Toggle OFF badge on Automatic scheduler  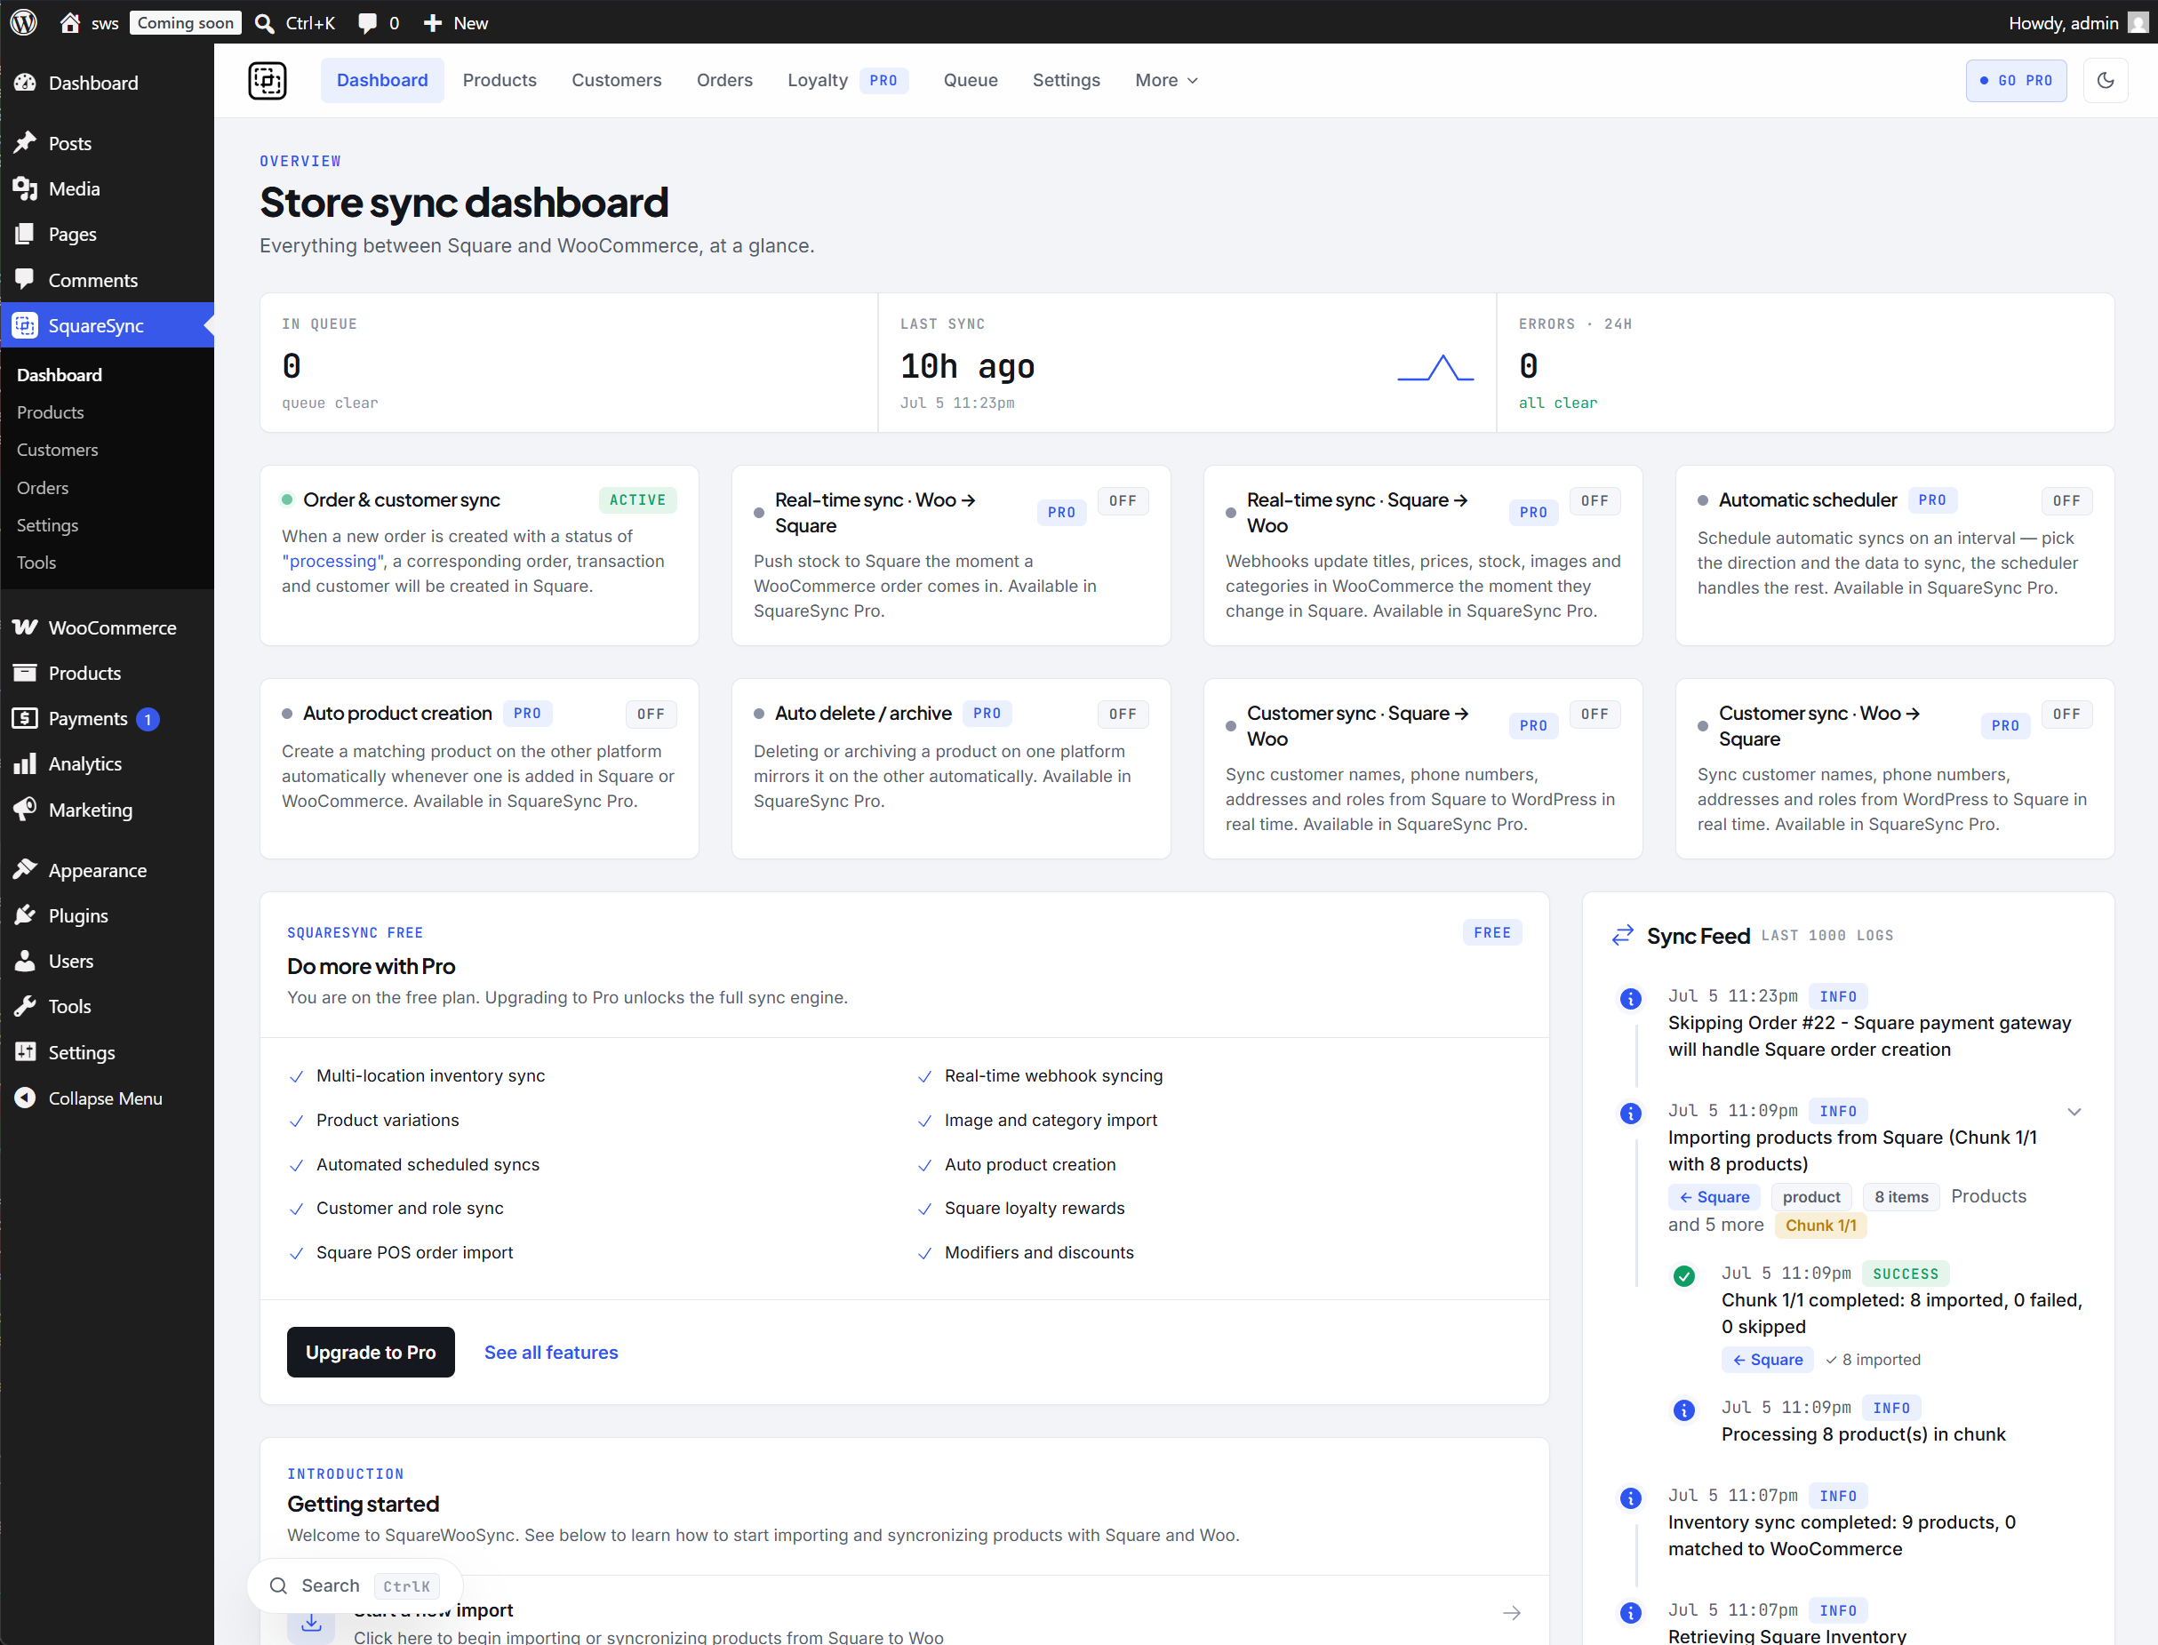click(x=2067, y=501)
